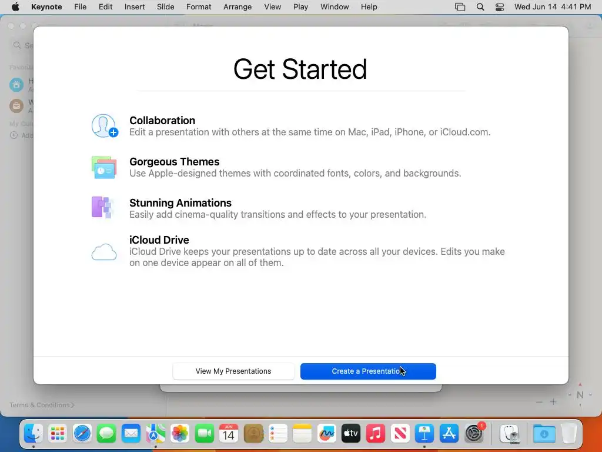Screen dimensions: 602x452
Task: Open Notes from the Dock
Action: click(302, 434)
